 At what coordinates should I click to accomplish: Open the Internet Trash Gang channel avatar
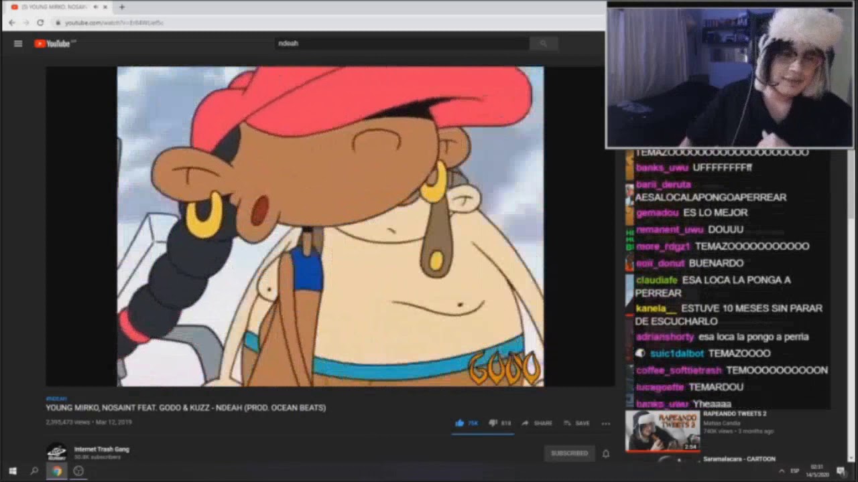click(57, 453)
